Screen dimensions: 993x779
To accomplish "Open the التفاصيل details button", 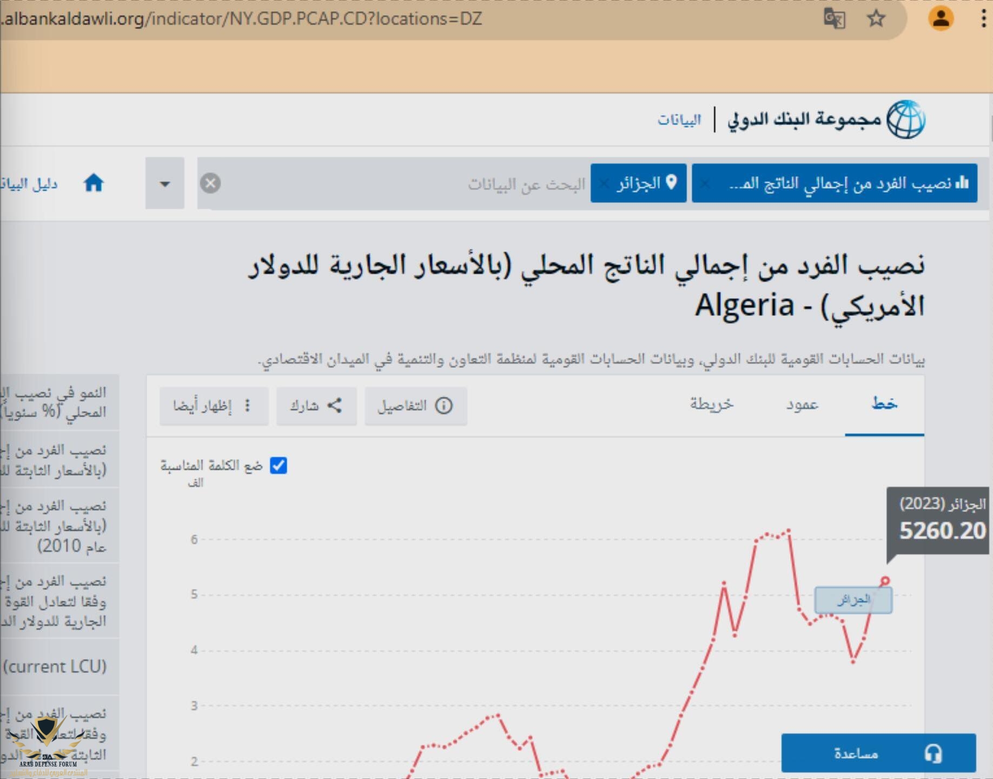I will coord(415,406).
